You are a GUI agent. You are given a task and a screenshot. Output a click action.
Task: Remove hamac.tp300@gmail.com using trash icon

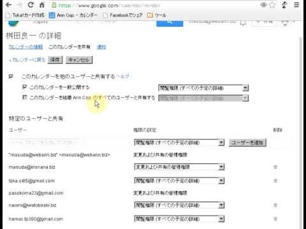tap(275, 219)
